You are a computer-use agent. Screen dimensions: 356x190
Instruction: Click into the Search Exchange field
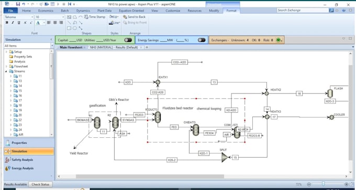coord(303,10)
